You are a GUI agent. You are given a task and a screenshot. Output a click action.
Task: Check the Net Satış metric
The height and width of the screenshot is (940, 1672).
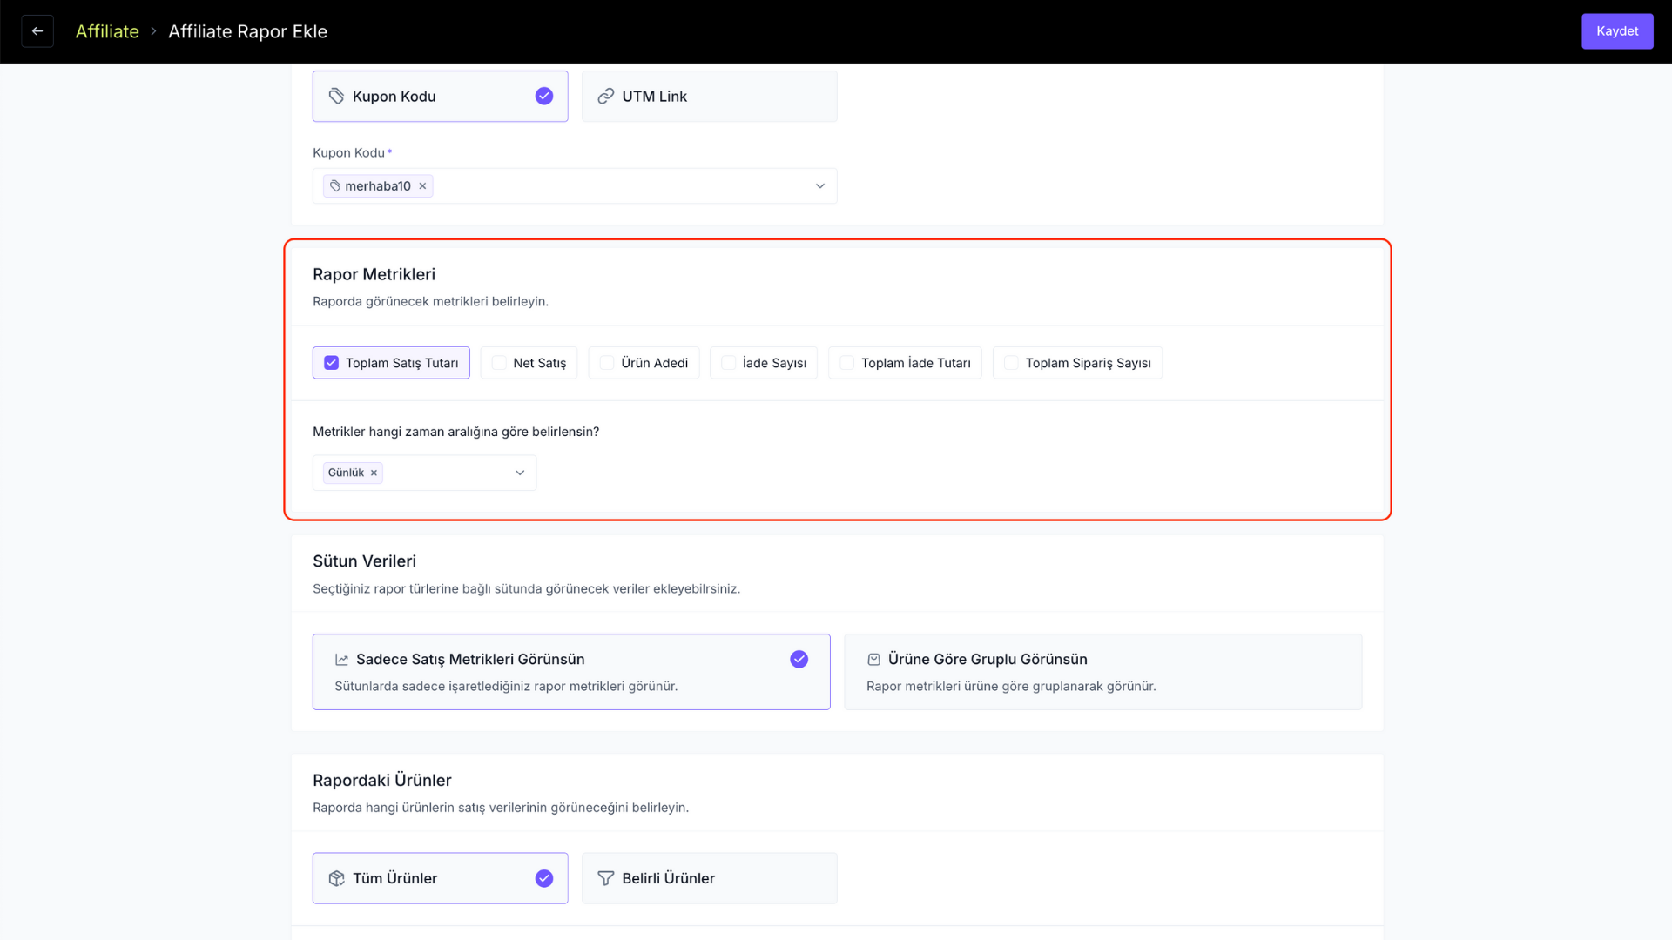499,363
